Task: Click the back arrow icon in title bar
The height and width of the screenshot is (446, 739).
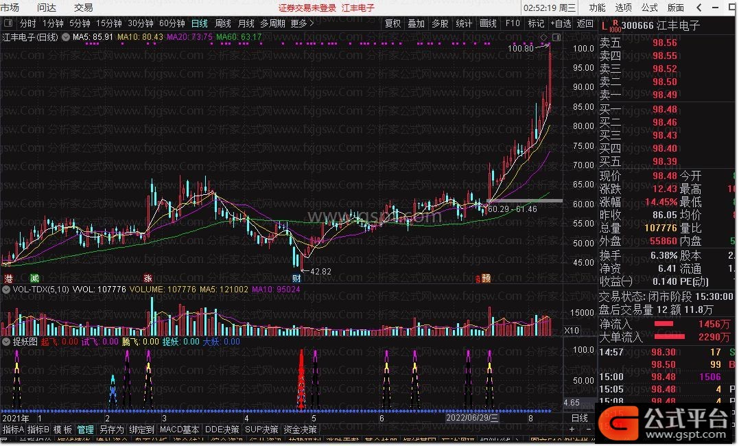Action: [x=699, y=8]
